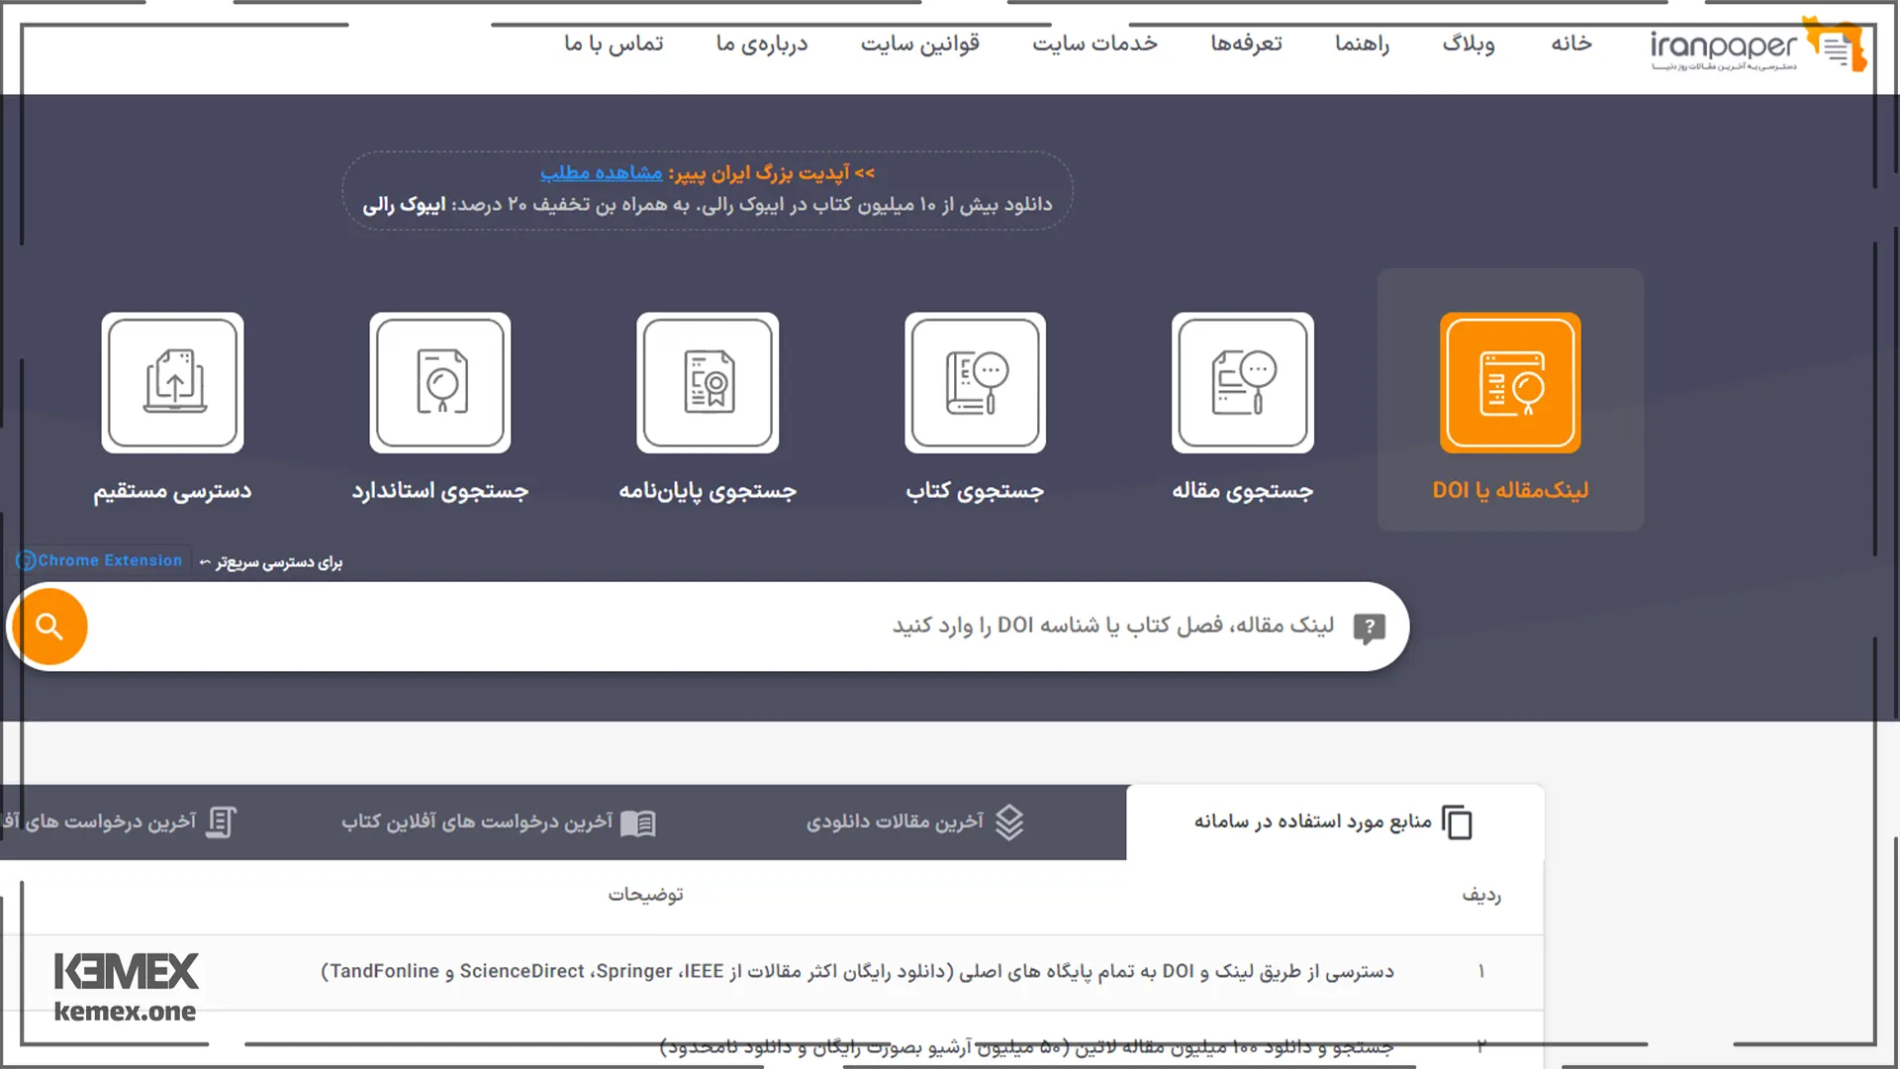
Task: Click the copy icon on resources tab
Action: coord(1457,823)
